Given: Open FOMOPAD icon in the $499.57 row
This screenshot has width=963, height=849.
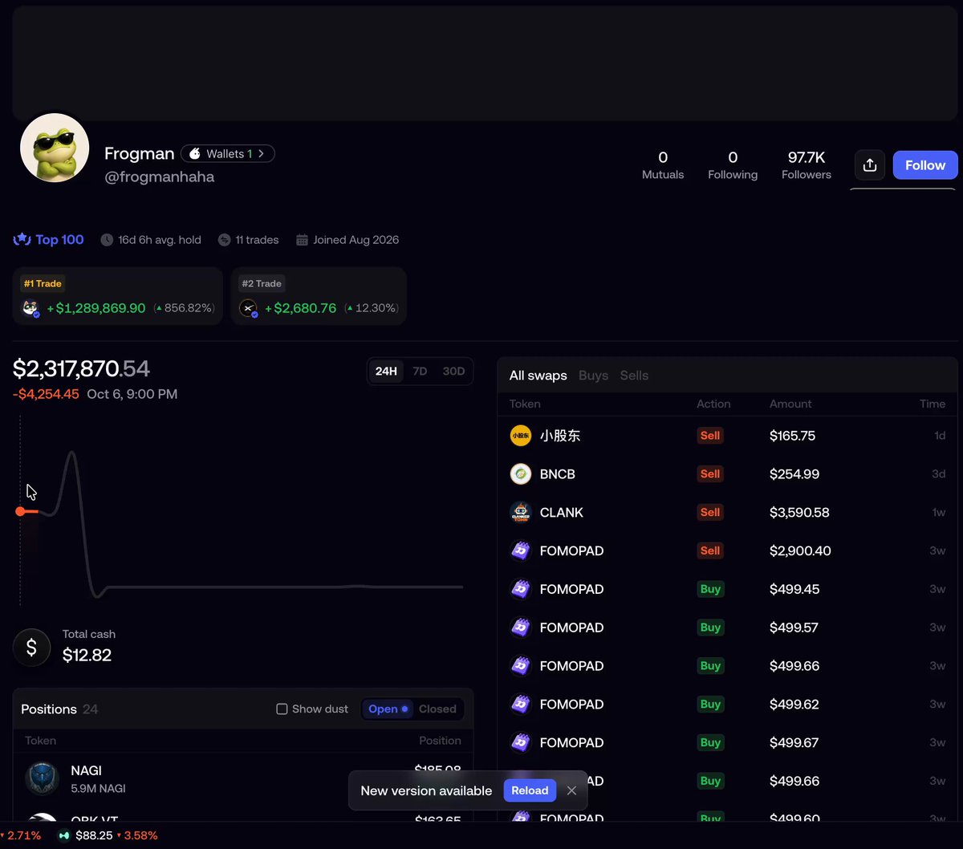Looking at the screenshot, I should click(x=521, y=628).
